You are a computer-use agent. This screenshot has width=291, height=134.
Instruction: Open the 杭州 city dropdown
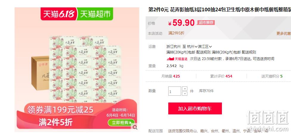[192, 47]
